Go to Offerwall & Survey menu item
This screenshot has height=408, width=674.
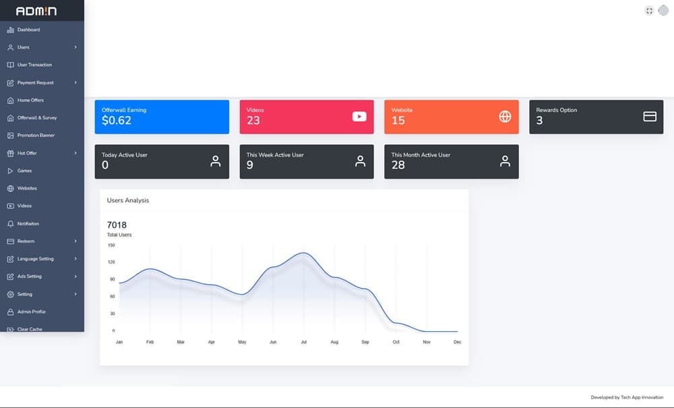37,118
